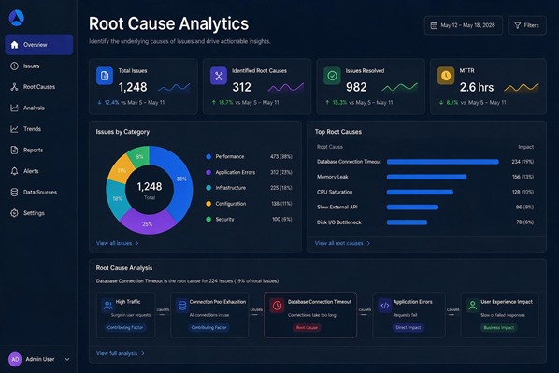This screenshot has width=559, height=373.
Task: Click the Root Causes node icon
Action: click(x=14, y=87)
